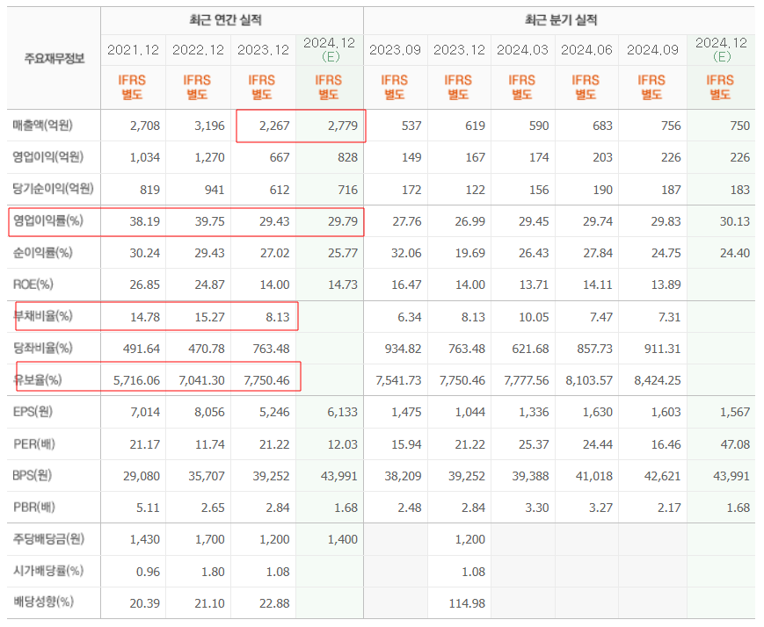The width and height of the screenshot is (764, 627).
Task: Click the 2024.12 (E) annual estimate column header
Action: point(329,50)
